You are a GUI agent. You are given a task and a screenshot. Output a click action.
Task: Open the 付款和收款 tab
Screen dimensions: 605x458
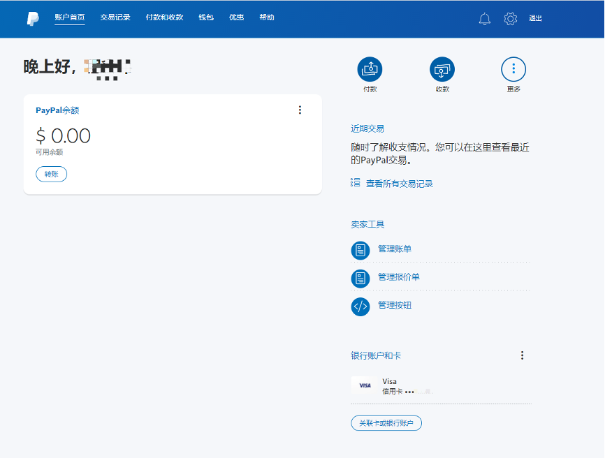(x=164, y=17)
